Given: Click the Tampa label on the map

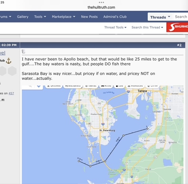Looking at the screenshot, I should pos(142,91).
